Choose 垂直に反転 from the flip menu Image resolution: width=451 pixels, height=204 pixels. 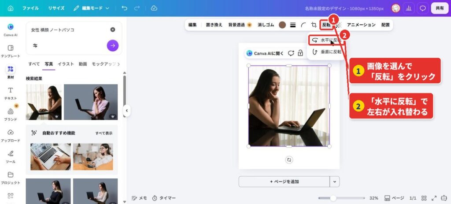coord(326,52)
